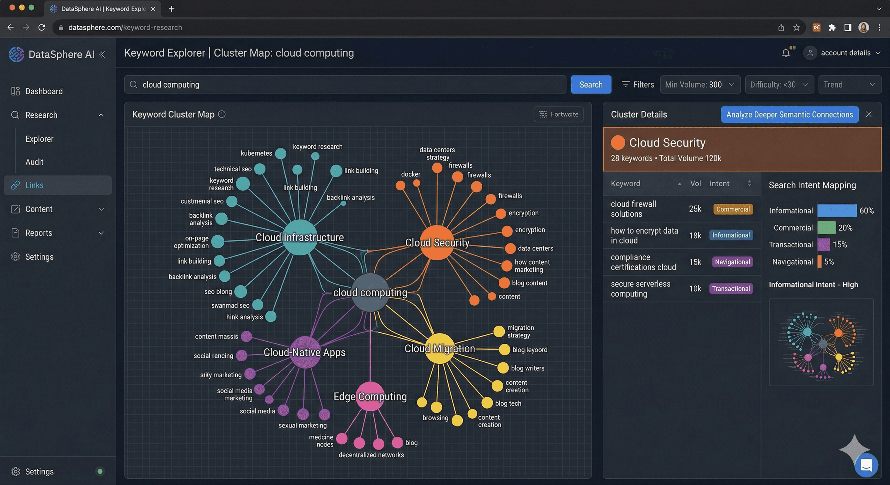890x485 pixels.
Task: Open the Min Volume dropdown
Action: click(700, 85)
